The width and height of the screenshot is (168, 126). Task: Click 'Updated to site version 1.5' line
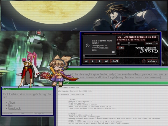80,101
